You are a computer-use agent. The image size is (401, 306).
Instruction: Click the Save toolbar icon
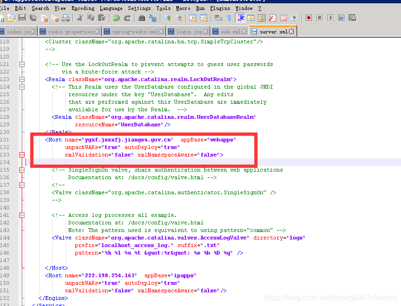point(22,18)
